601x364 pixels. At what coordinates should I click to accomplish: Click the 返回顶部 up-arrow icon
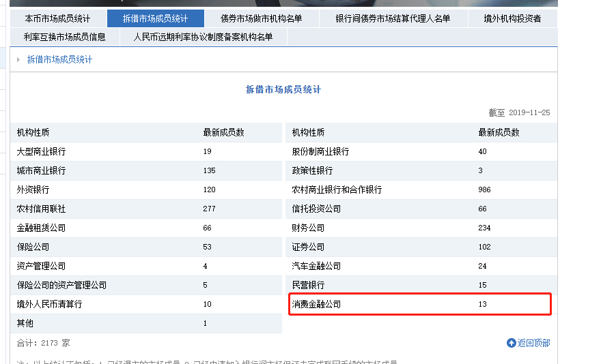pyautogui.click(x=512, y=343)
